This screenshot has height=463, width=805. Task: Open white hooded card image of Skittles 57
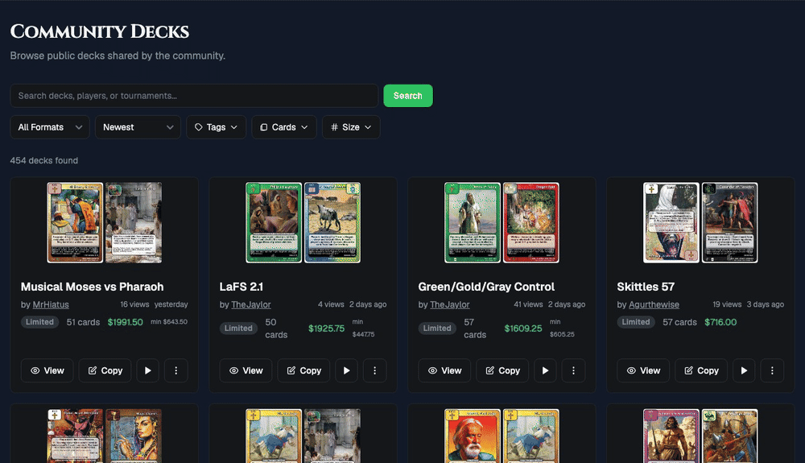tap(671, 223)
